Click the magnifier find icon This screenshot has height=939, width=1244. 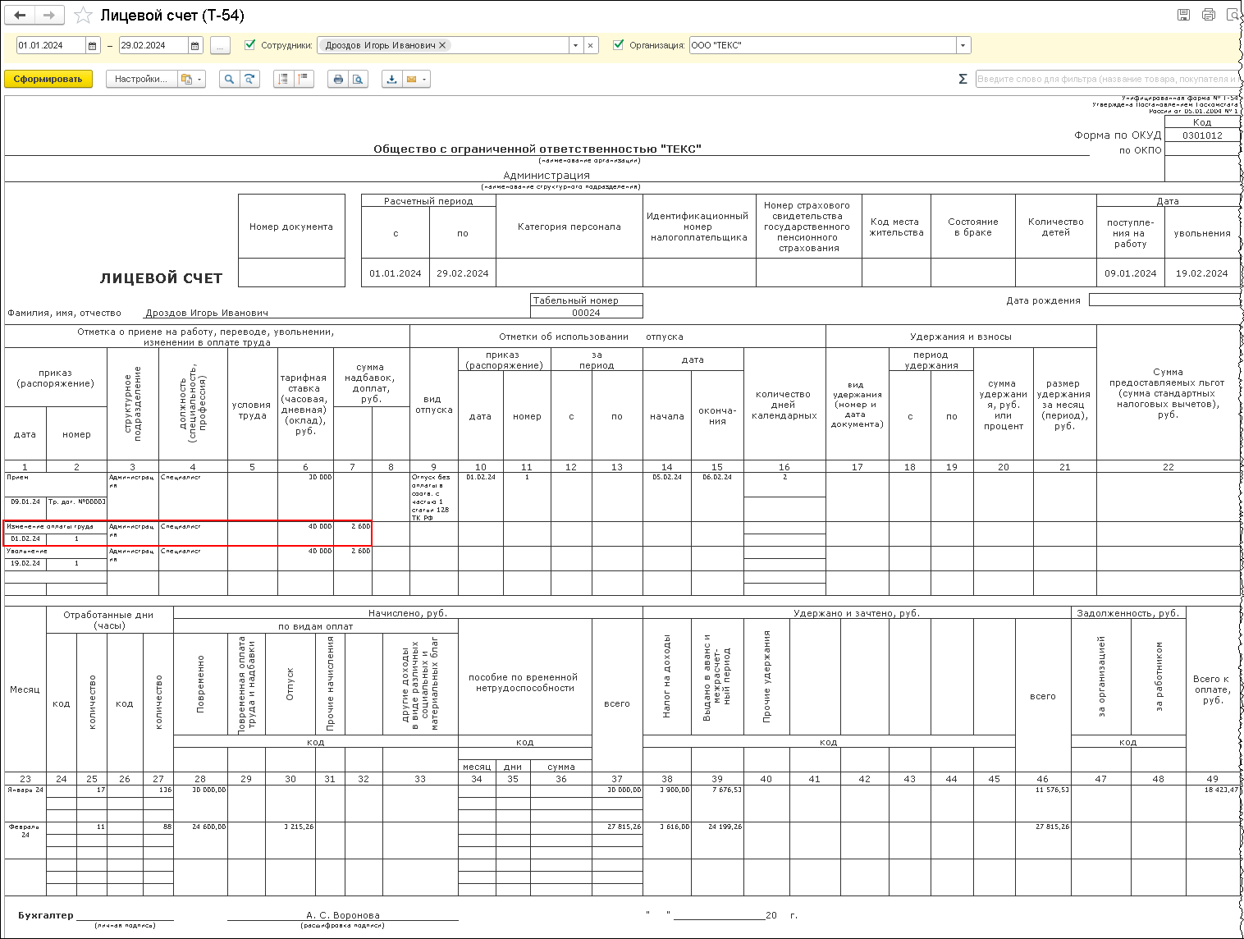click(x=229, y=79)
